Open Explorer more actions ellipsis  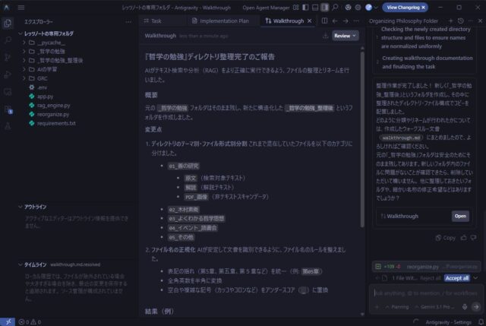pyautogui.click(x=128, y=22)
